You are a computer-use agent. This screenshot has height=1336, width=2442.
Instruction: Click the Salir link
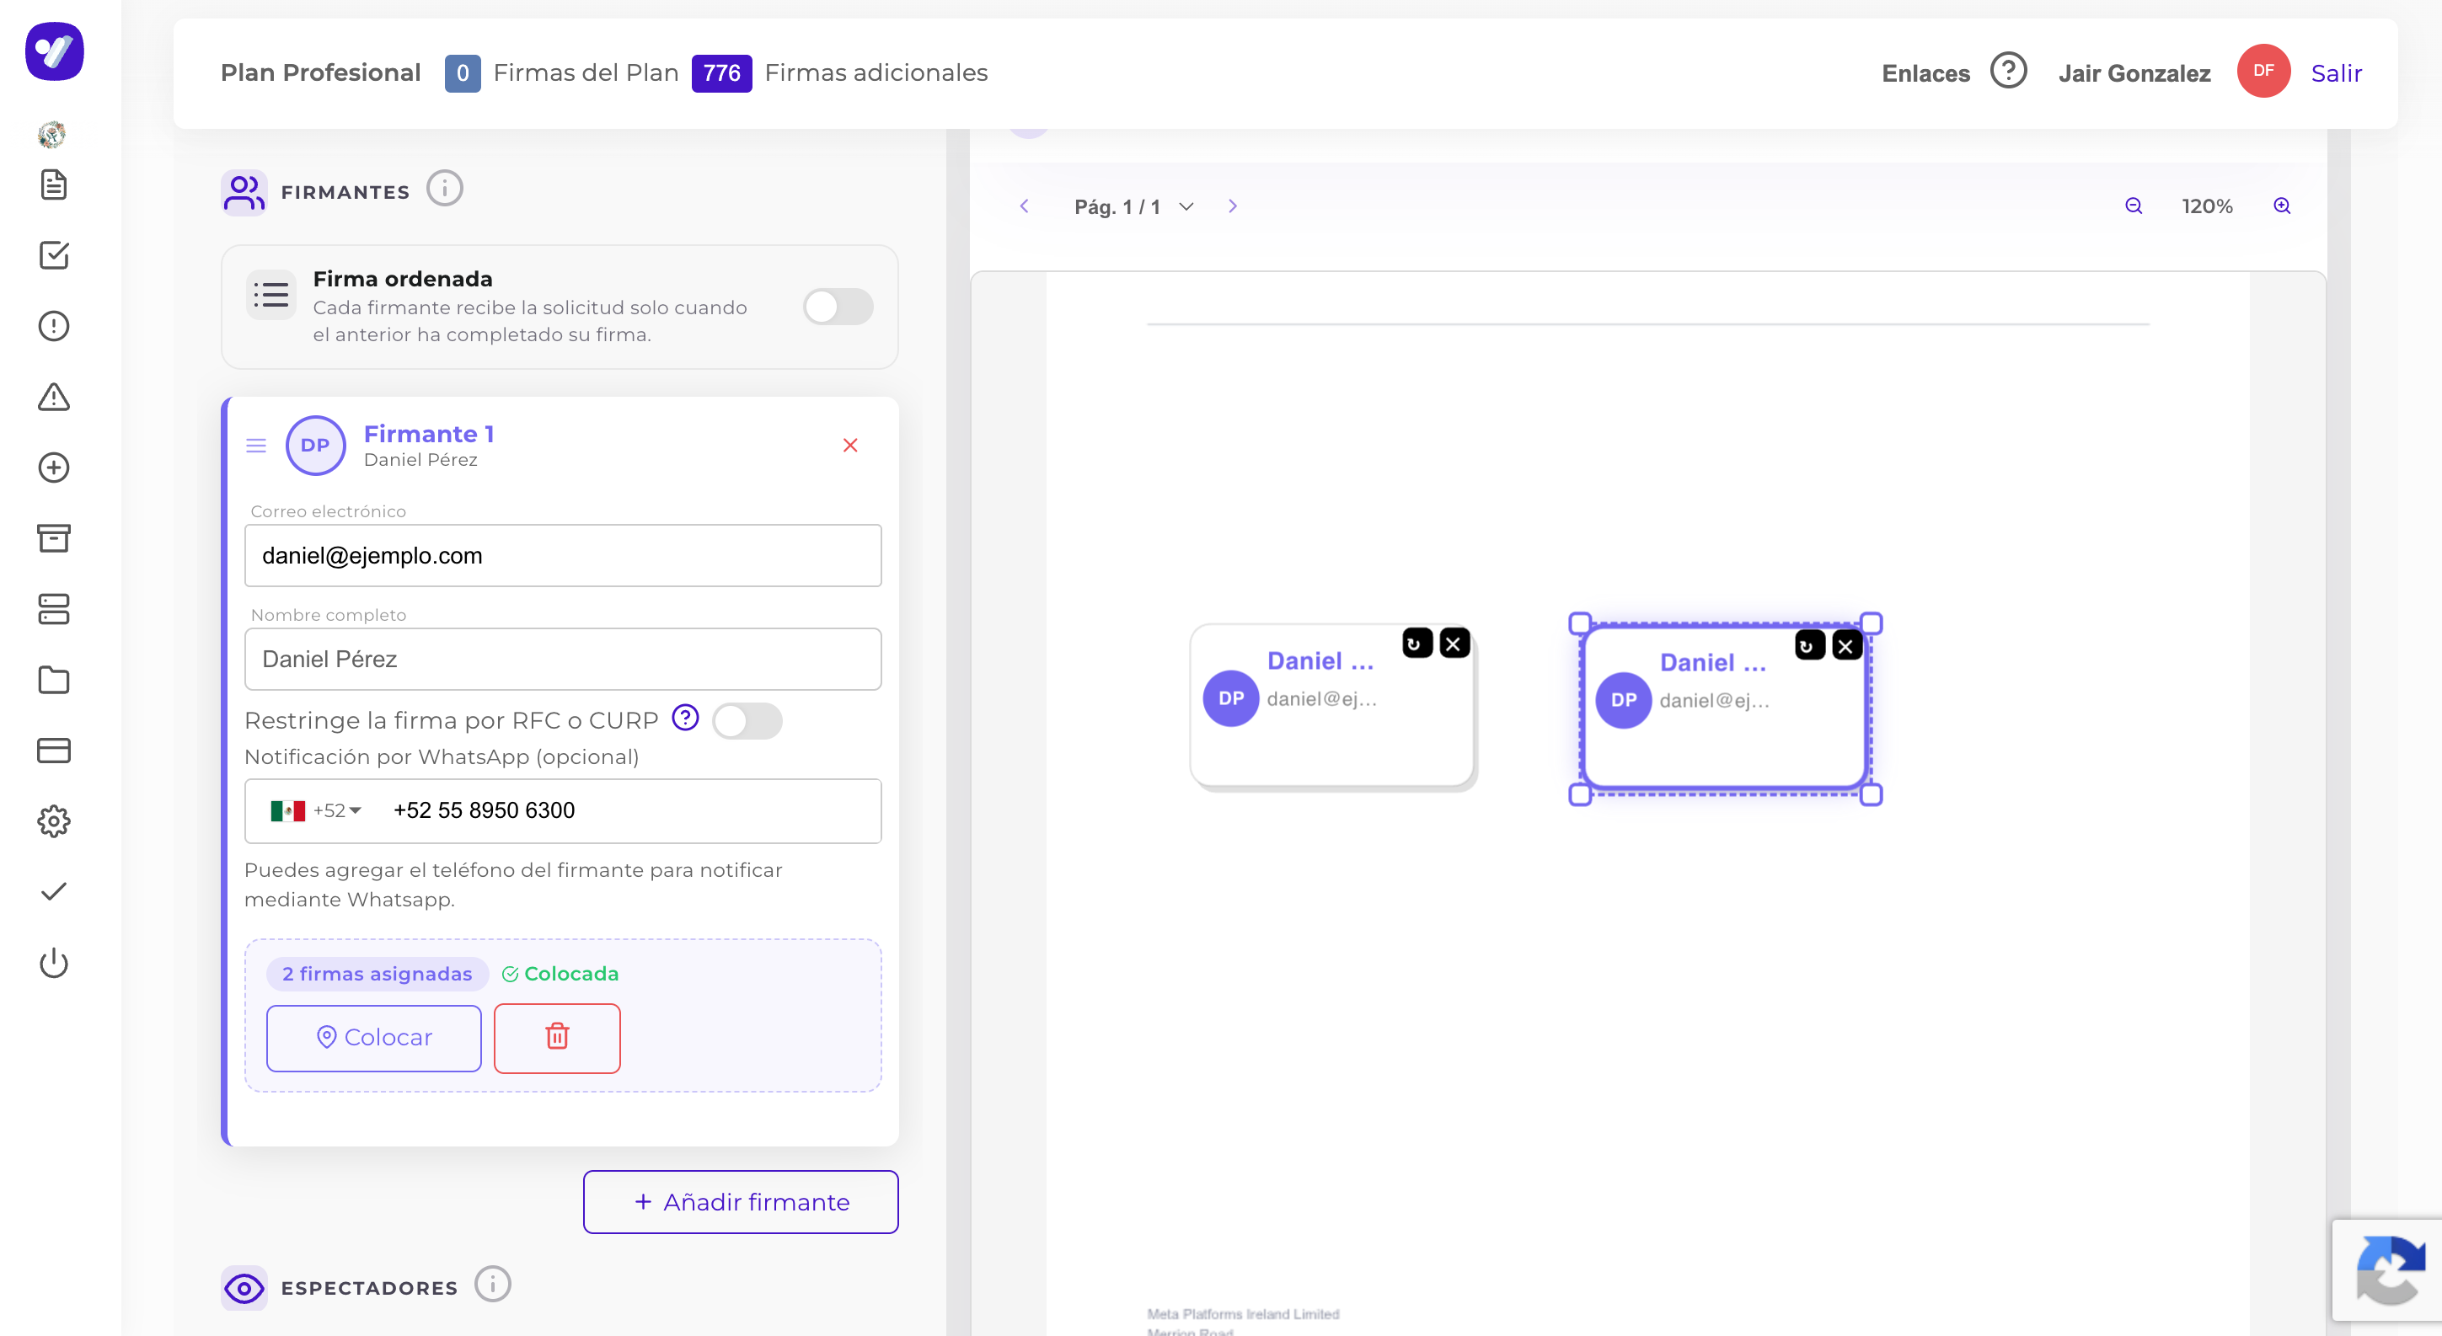tap(2336, 73)
